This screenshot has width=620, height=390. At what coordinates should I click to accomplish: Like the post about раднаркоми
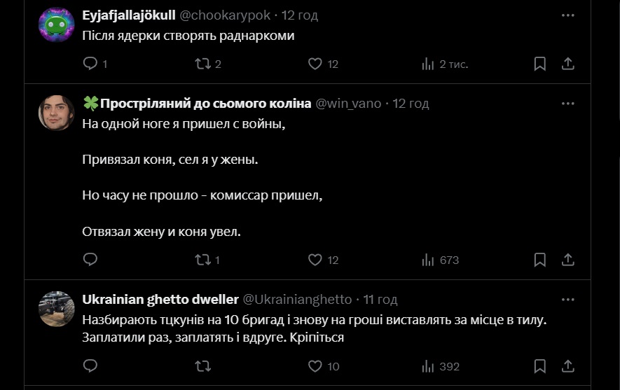[315, 64]
